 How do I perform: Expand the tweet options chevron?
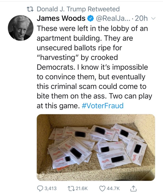click(x=154, y=19)
